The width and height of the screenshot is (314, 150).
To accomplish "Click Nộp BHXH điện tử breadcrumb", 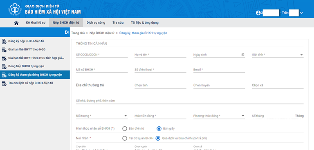I will [x=102, y=33].
